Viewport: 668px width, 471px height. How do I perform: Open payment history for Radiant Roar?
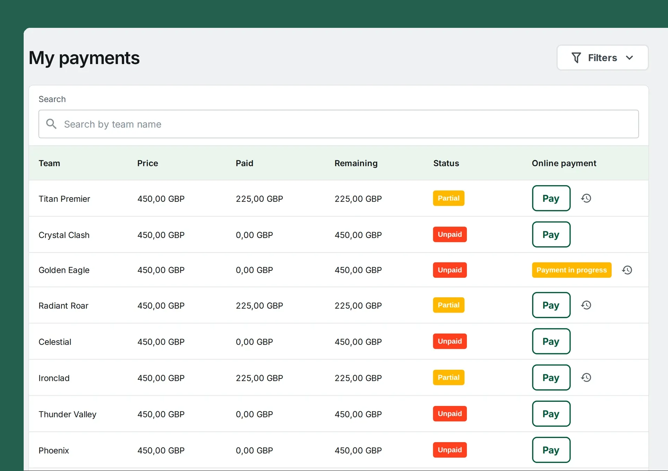click(586, 305)
